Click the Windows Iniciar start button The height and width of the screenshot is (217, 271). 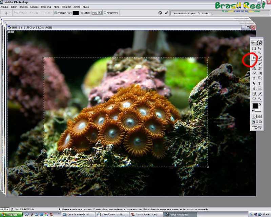[x=11, y=214]
